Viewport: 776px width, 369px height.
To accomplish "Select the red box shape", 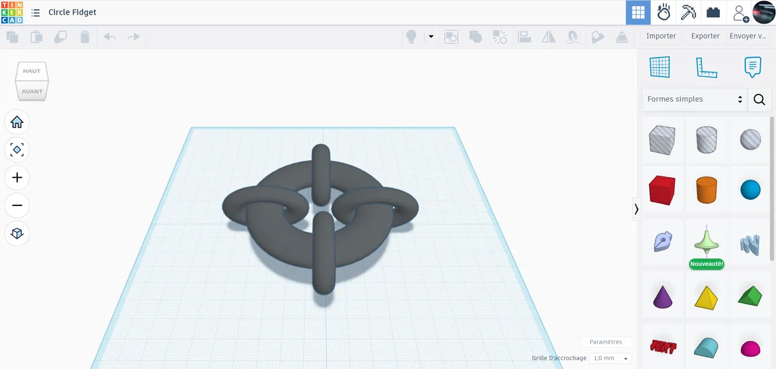I will click(662, 189).
